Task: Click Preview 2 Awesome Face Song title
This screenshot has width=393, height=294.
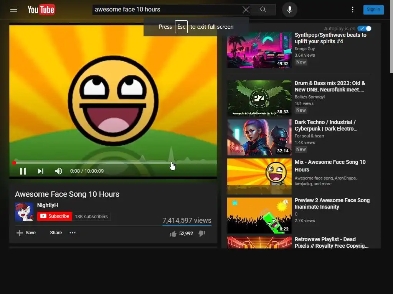Action: pyautogui.click(x=332, y=204)
